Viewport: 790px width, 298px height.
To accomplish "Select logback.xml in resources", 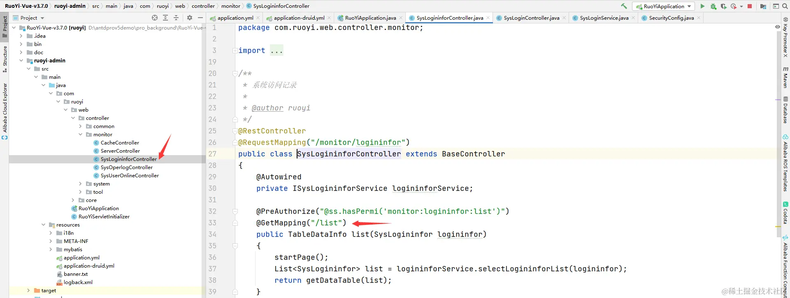I will tap(78, 282).
